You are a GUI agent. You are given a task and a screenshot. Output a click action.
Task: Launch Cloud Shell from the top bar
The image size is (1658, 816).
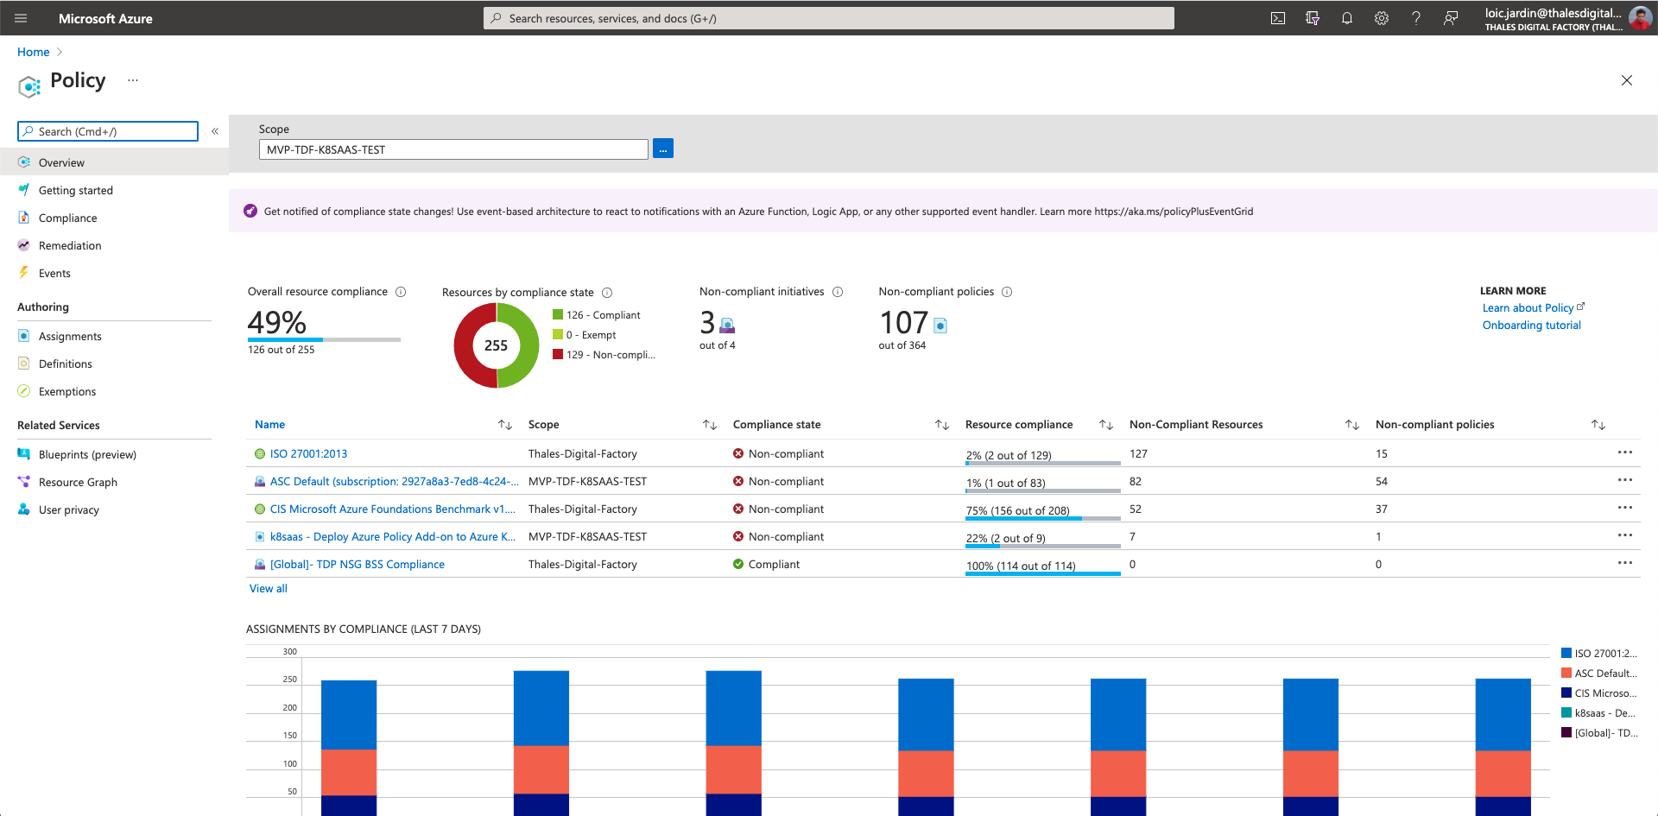pos(1278,18)
